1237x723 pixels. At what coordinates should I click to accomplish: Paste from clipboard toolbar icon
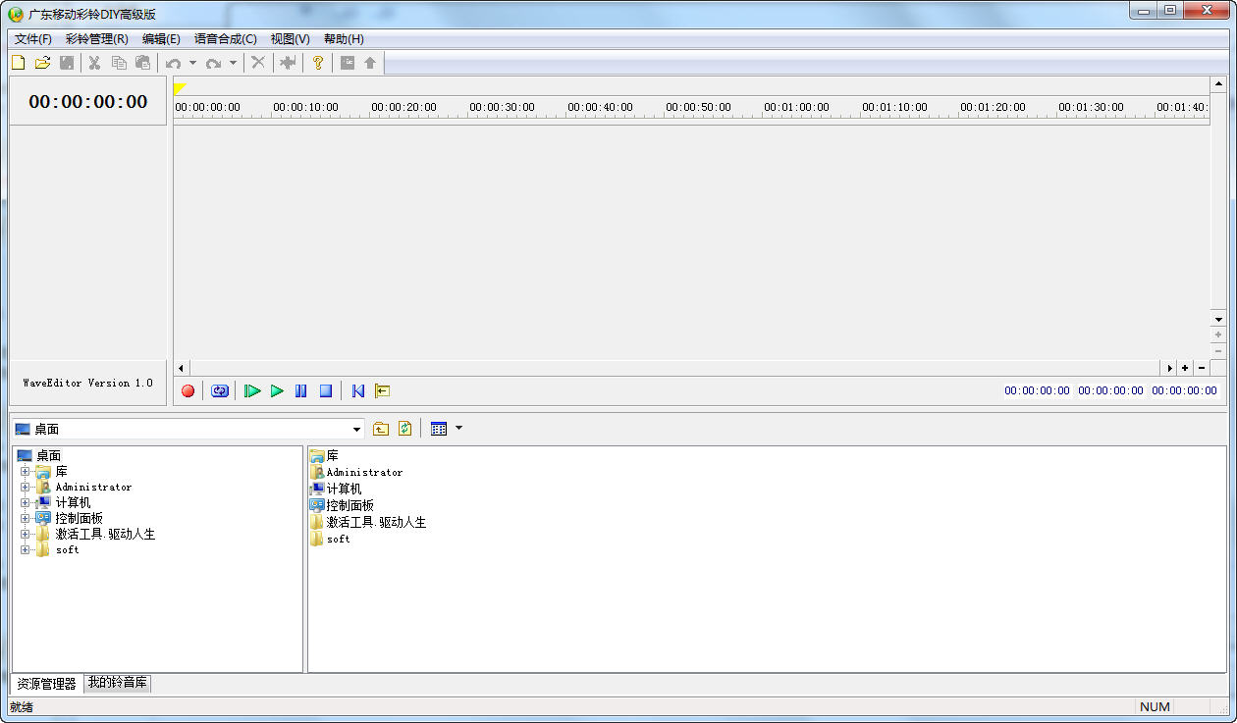(143, 63)
